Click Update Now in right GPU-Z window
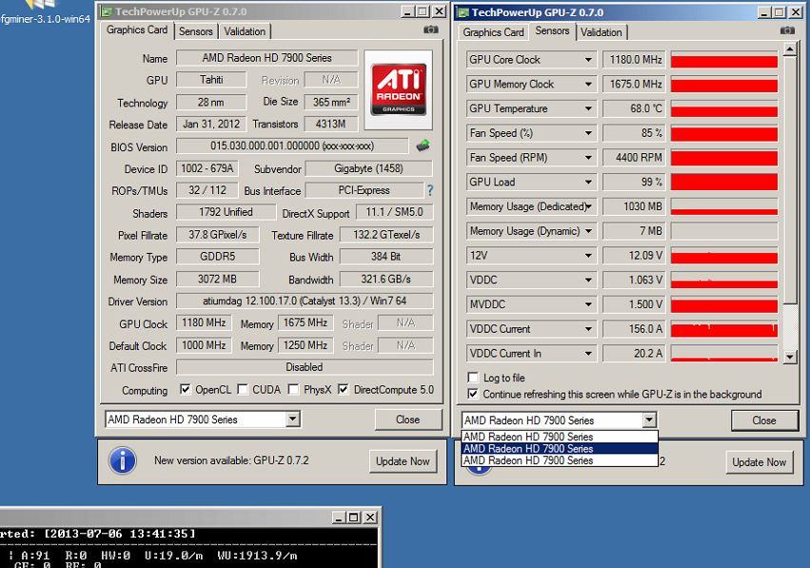 click(759, 462)
